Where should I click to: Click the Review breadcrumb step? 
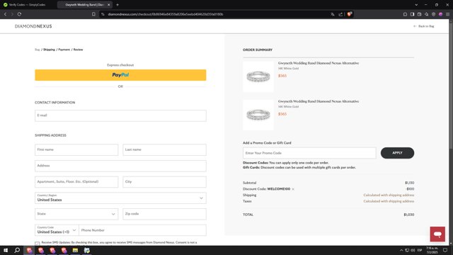pyautogui.click(x=78, y=50)
